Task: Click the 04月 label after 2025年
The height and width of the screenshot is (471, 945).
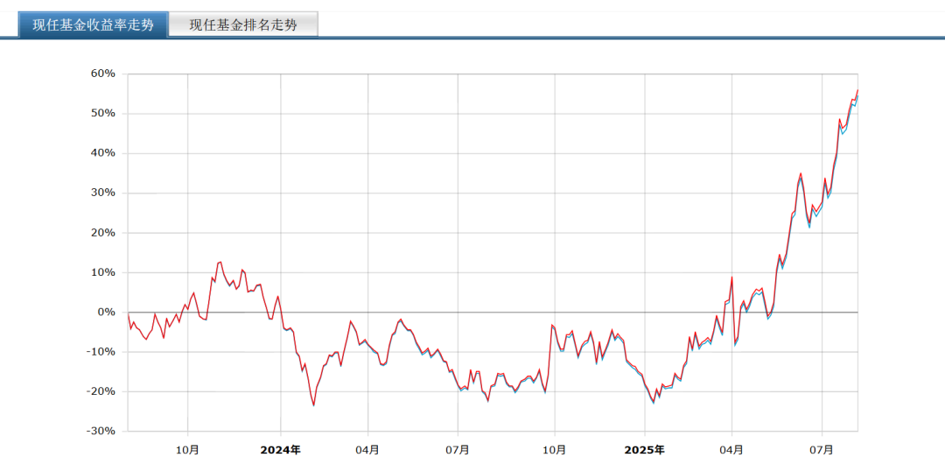Action: 731,450
